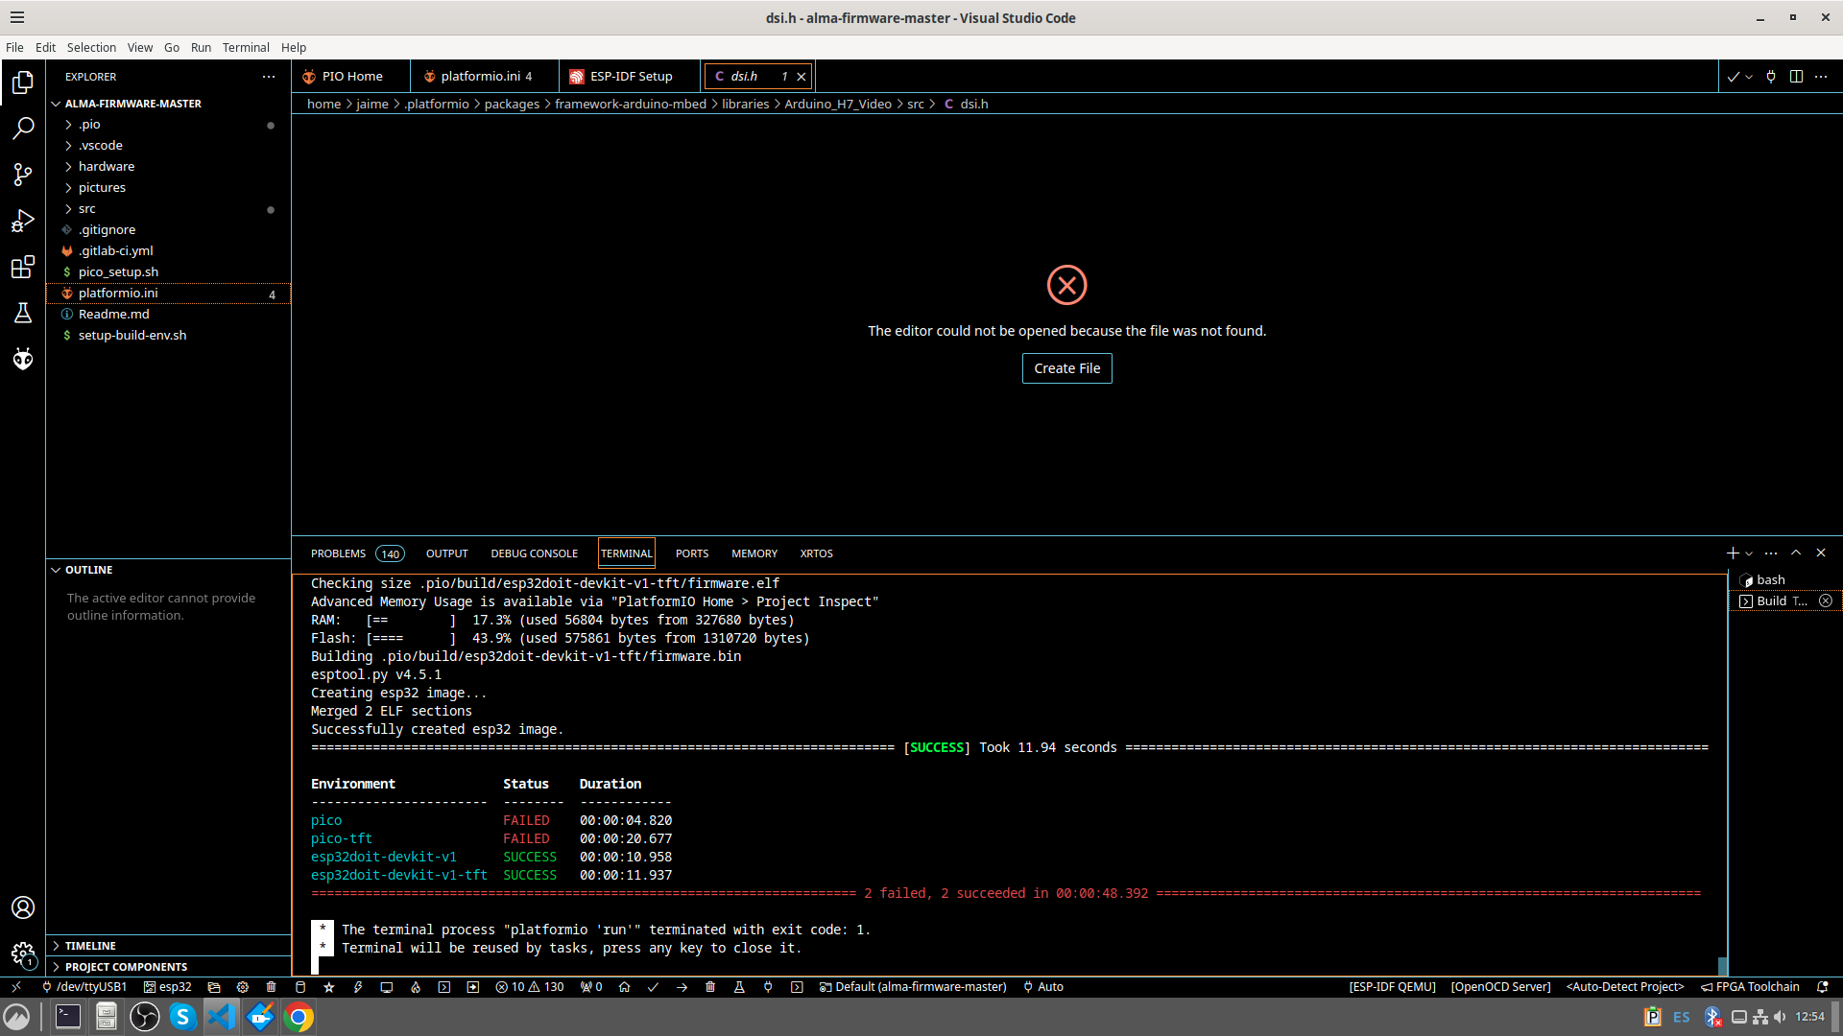Click the ESP-IDF Setup tab icon

[x=576, y=76]
